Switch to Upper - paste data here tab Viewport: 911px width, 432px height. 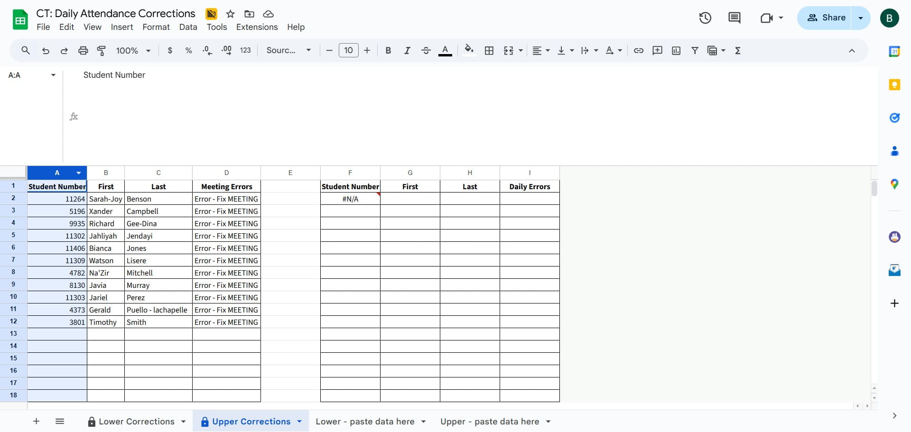coord(490,422)
